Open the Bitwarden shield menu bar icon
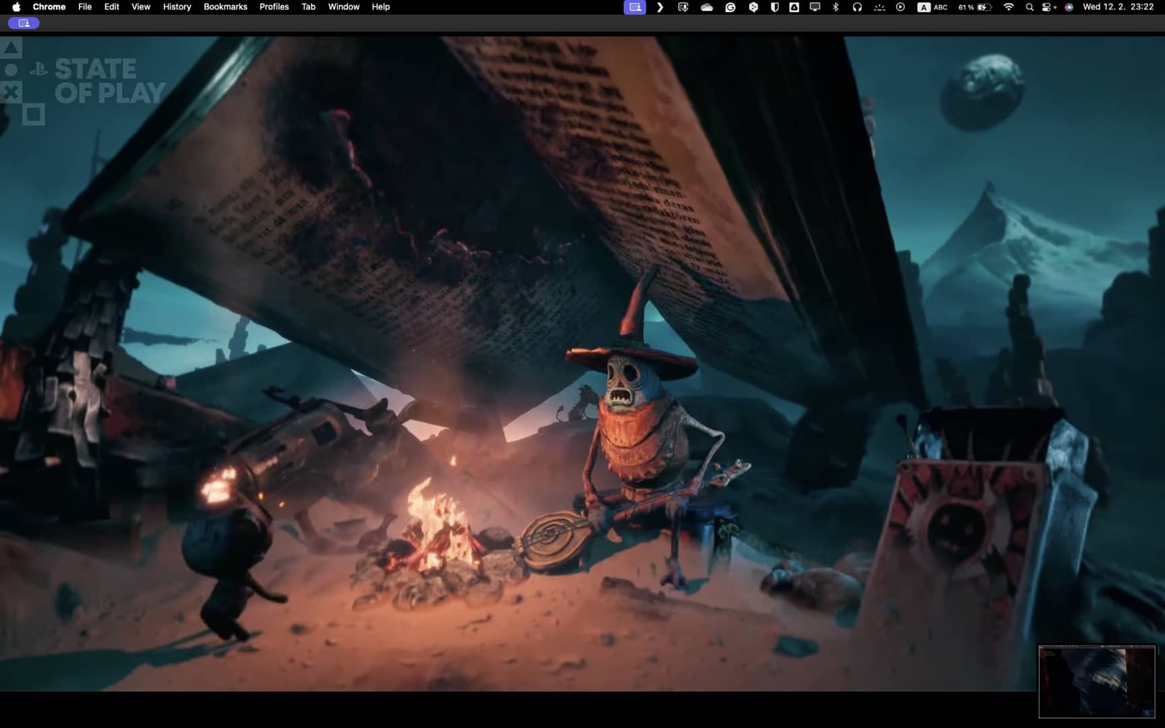Image resolution: width=1165 pixels, height=728 pixels. [x=775, y=7]
